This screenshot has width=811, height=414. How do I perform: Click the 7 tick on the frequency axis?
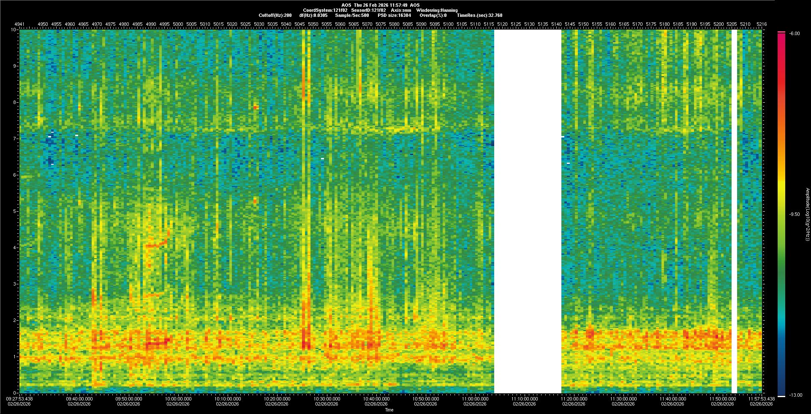(14, 139)
